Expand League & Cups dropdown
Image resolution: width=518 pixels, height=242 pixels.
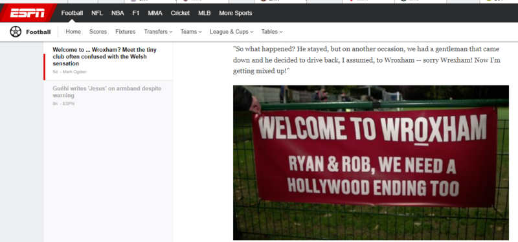(x=231, y=32)
